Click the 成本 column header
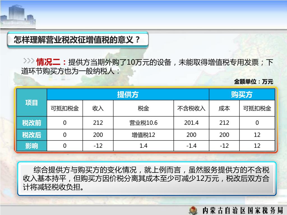Screen dimensions: 287x215 pyautogui.click(x=224, y=108)
